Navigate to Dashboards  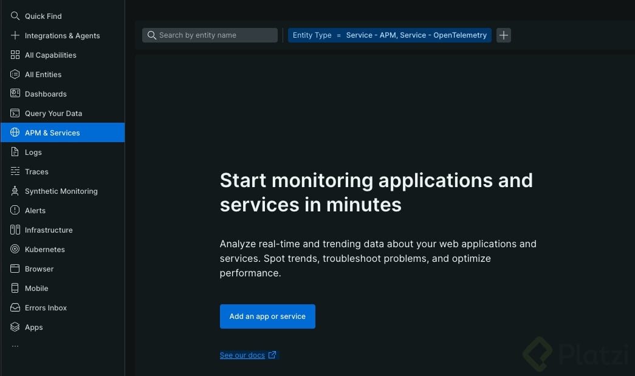[x=63, y=94]
